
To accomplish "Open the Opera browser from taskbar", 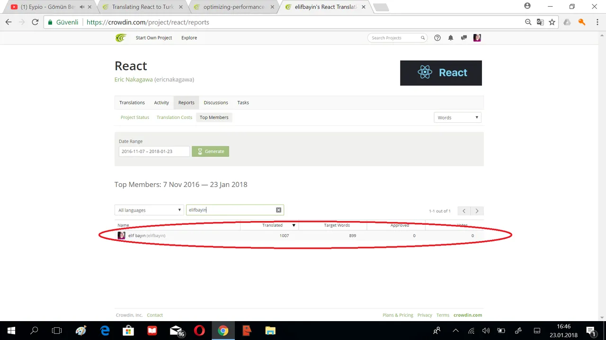I will point(199,331).
